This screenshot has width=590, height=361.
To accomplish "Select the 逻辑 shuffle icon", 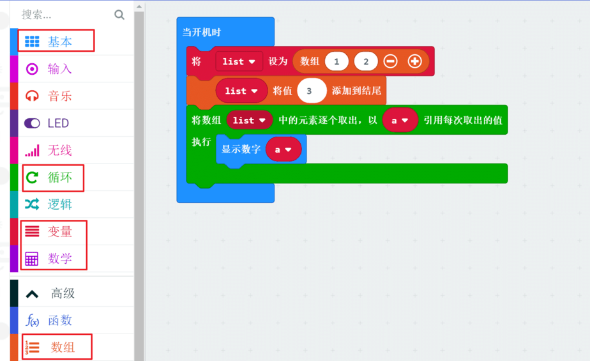I will pyautogui.click(x=32, y=204).
